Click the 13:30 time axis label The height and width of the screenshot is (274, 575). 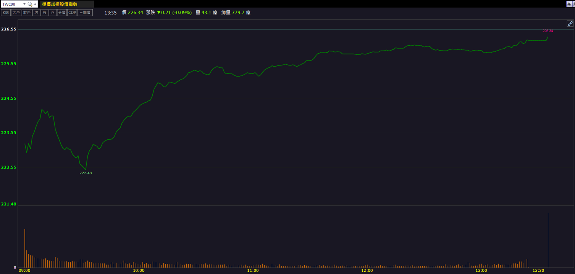(538, 271)
